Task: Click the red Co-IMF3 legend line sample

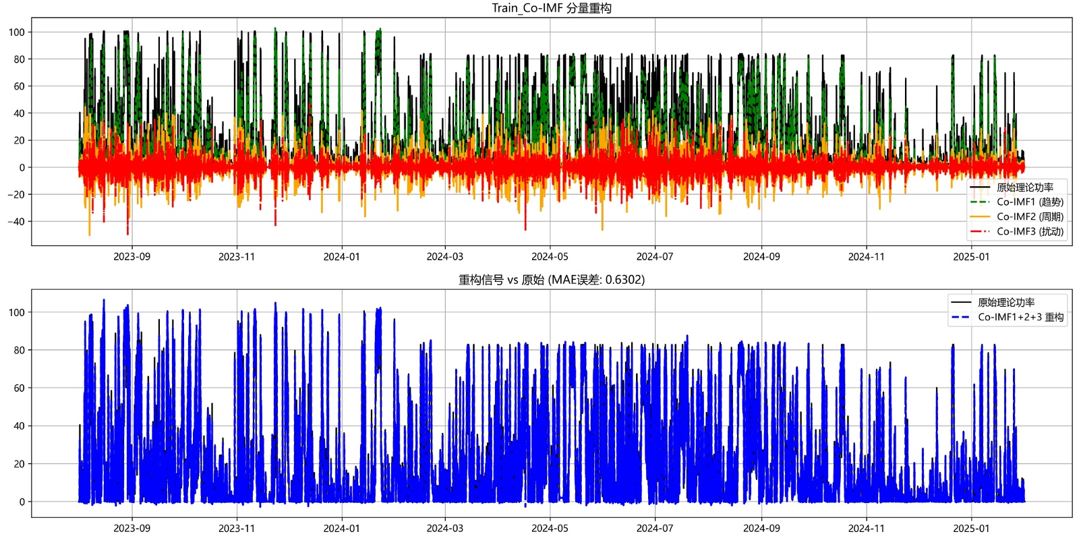Action: [x=979, y=232]
